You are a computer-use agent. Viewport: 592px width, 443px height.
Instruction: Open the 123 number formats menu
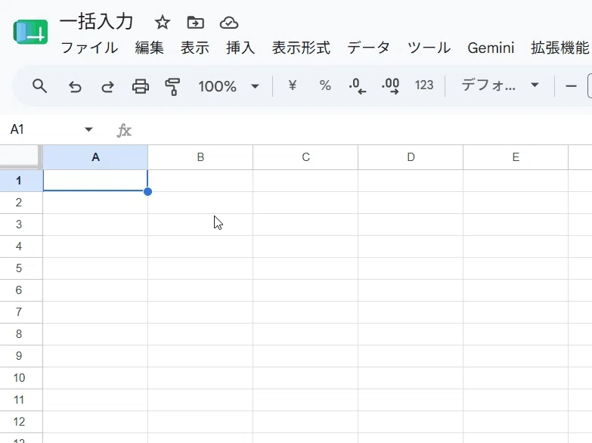tap(424, 85)
